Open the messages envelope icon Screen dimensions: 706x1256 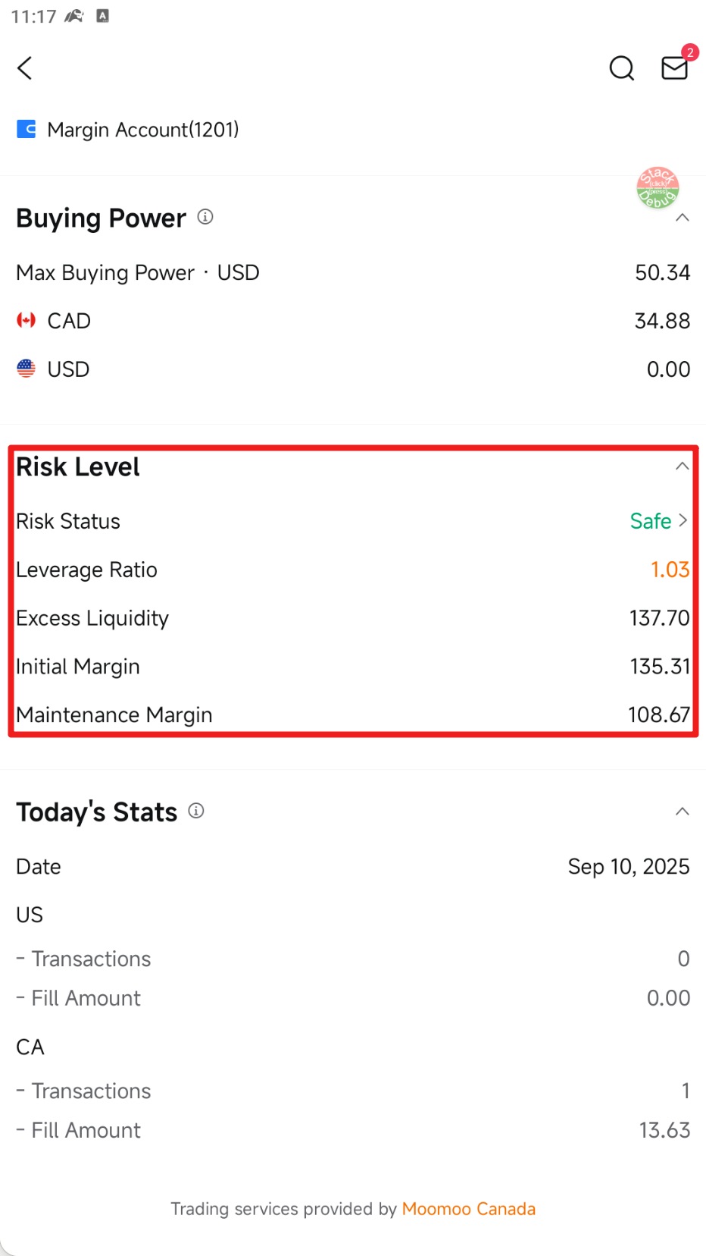tap(674, 68)
